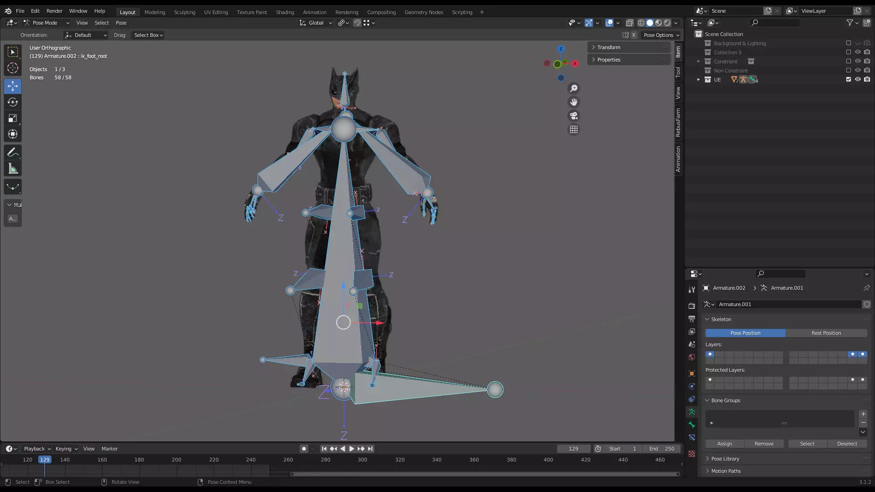Click the Rest Position button
The height and width of the screenshot is (492, 875).
[826, 333]
